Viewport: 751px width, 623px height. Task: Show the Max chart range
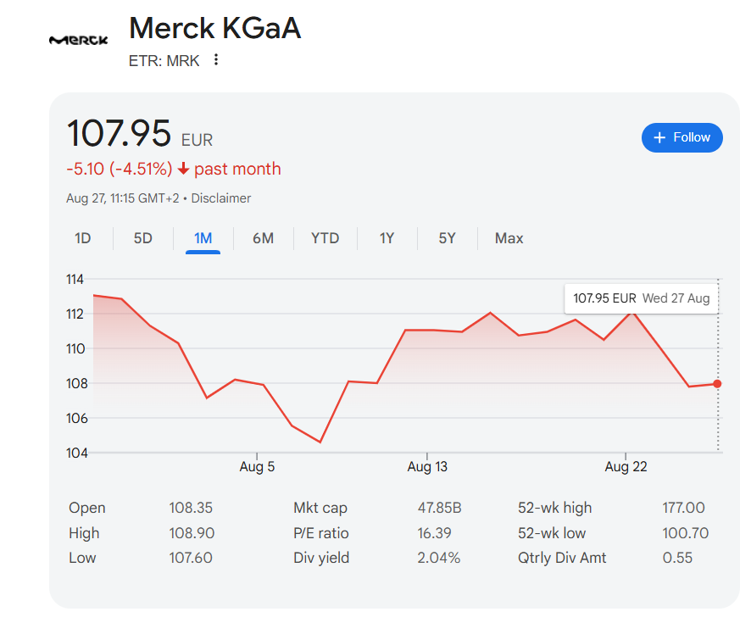pos(509,238)
